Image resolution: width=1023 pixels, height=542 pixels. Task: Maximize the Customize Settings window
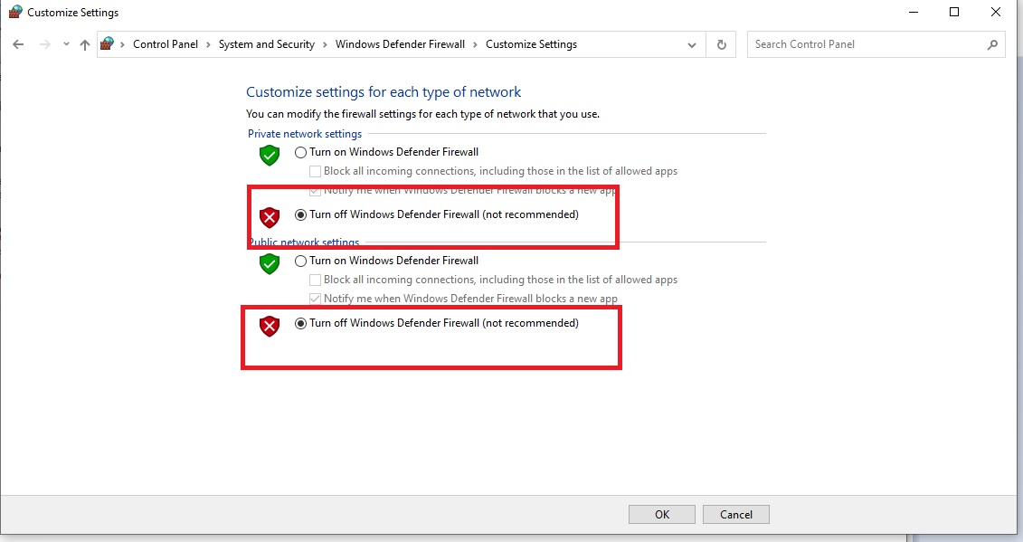pyautogui.click(x=954, y=12)
